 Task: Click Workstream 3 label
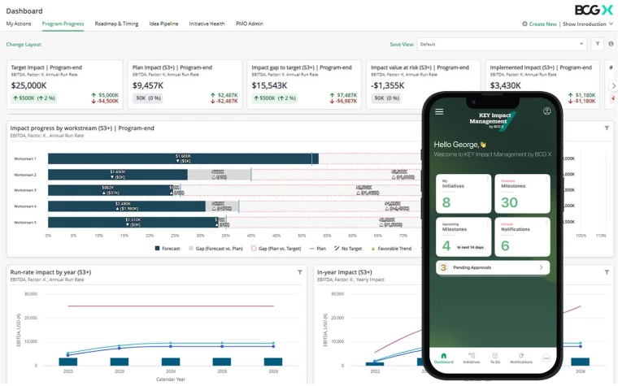25,190
